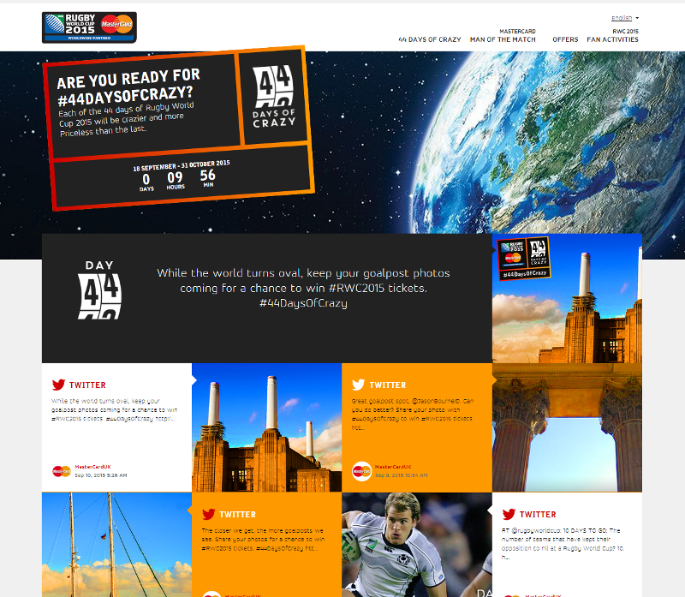Open the Scotland rugby player photo tile
685x597 pixels.
(x=417, y=545)
